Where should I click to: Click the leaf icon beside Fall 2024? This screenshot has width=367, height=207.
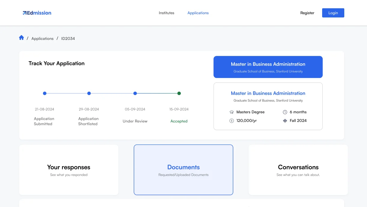click(x=285, y=121)
